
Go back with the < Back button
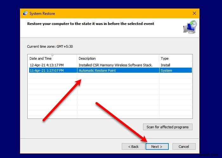click(133, 147)
